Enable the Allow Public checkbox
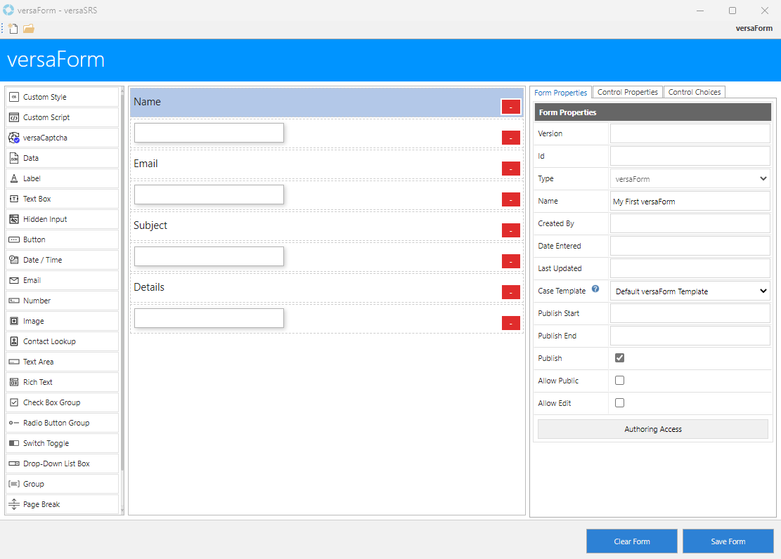 click(x=619, y=381)
